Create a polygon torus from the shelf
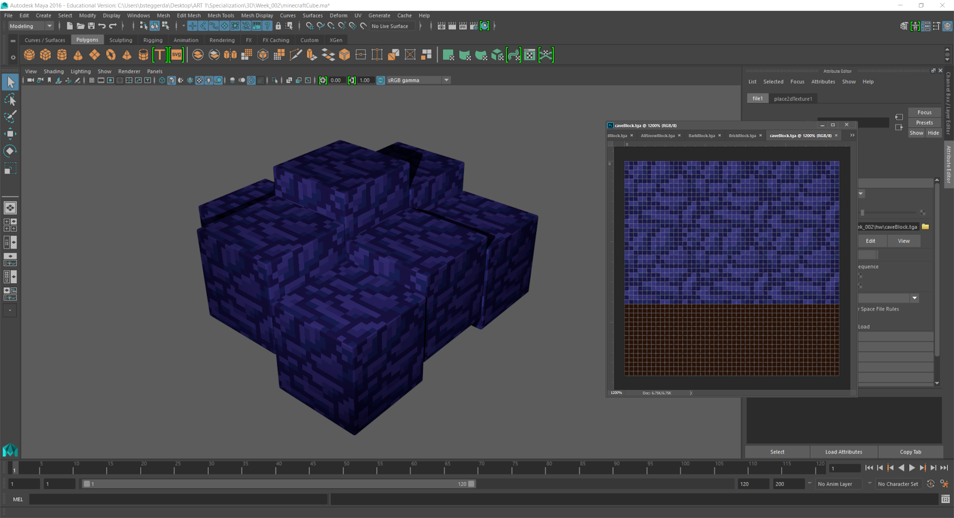 pos(110,55)
